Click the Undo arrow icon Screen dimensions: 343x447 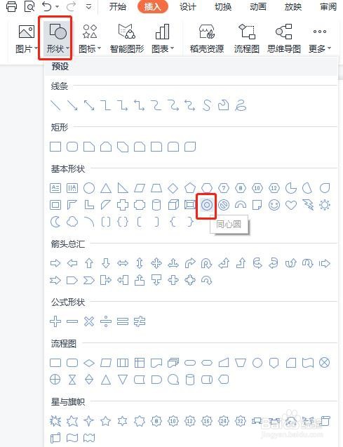[47, 6]
